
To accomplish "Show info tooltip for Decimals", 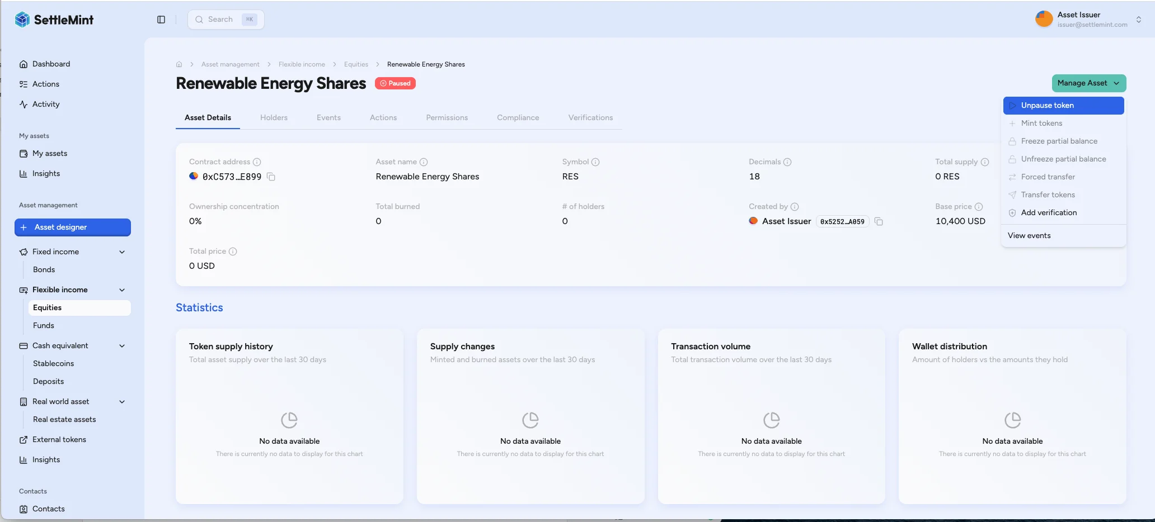I will (787, 162).
